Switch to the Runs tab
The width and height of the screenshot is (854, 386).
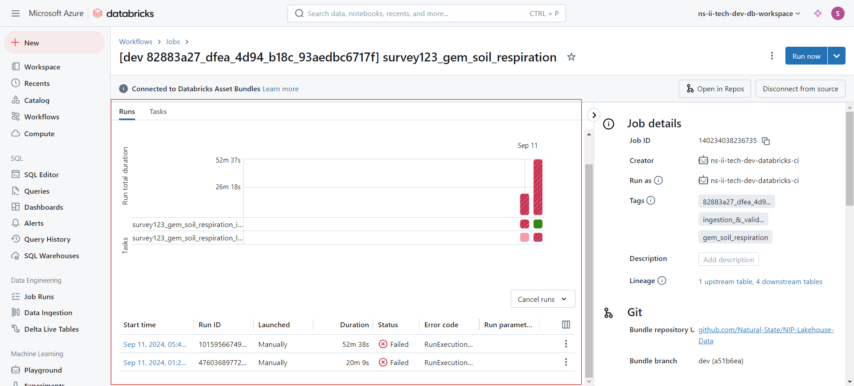[127, 111]
